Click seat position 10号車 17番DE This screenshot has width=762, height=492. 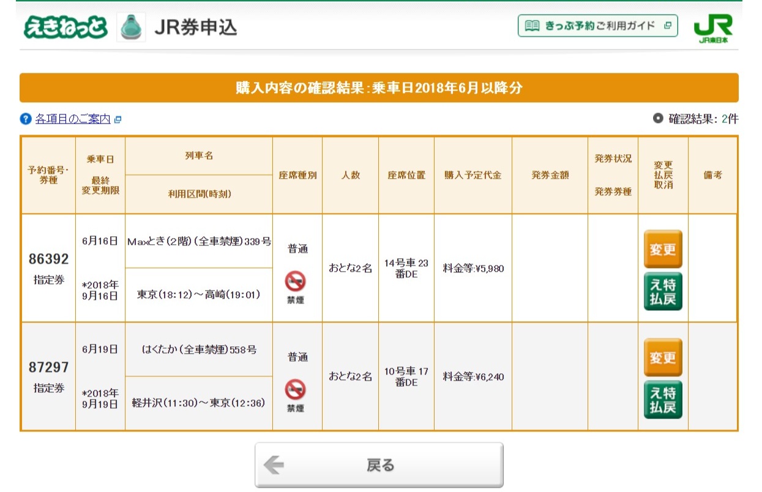[406, 376]
